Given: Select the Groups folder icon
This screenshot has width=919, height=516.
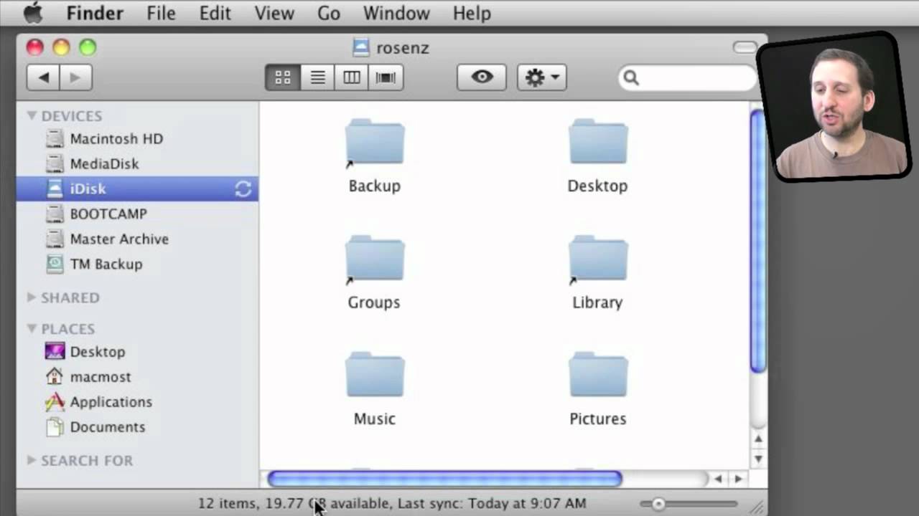Looking at the screenshot, I should [375, 259].
